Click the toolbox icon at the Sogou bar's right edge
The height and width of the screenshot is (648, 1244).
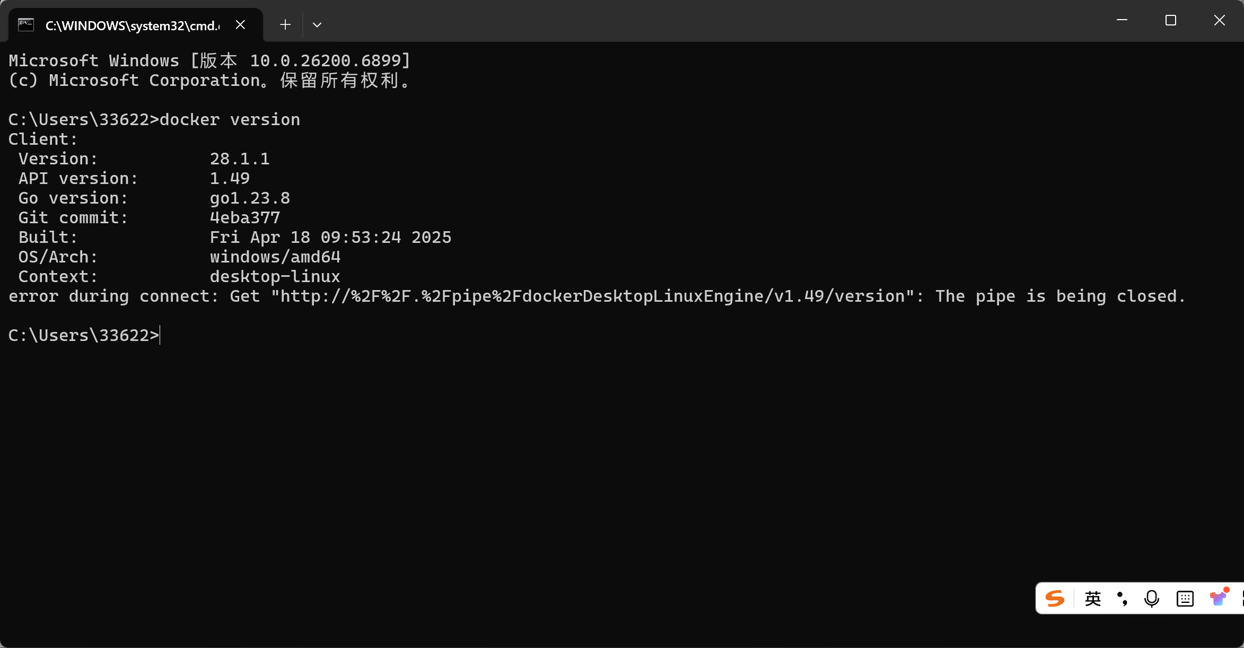pos(1242,598)
